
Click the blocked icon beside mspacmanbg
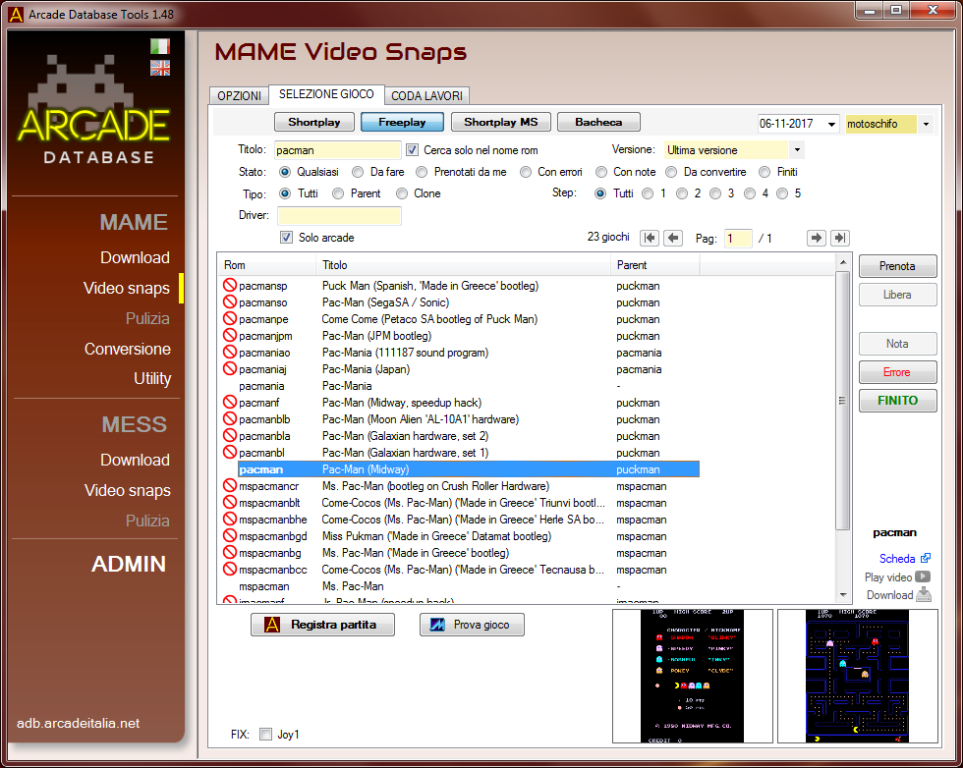(x=230, y=552)
